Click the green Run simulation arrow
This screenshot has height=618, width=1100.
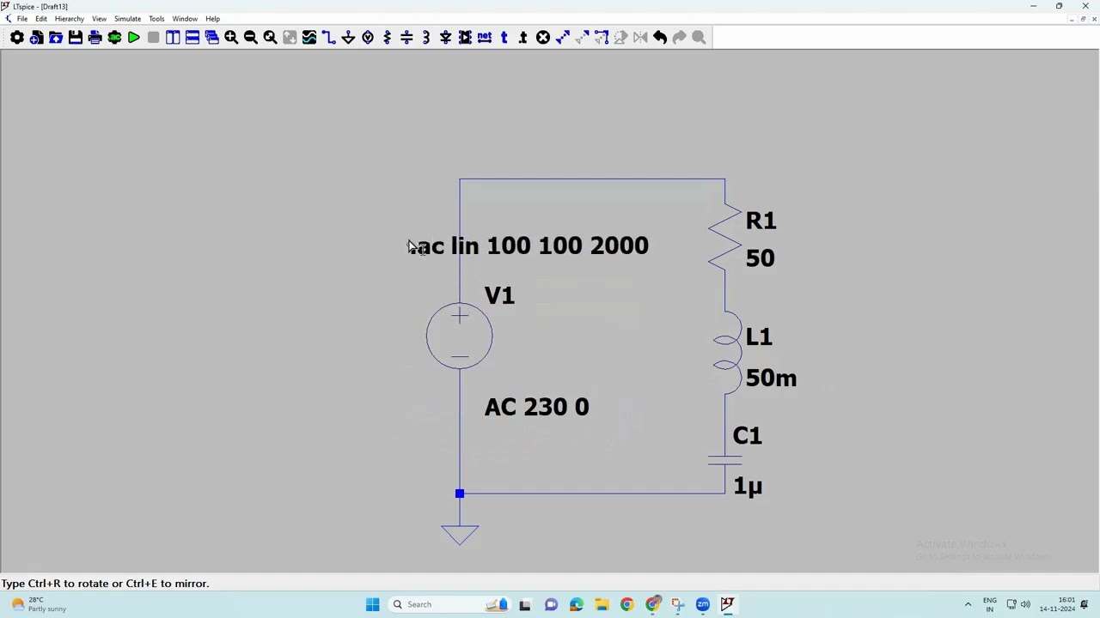pos(134,38)
